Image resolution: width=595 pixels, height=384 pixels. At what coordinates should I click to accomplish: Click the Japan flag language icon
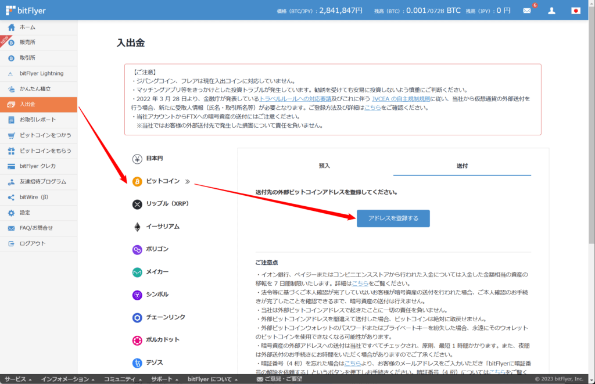click(x=576, y=10)
